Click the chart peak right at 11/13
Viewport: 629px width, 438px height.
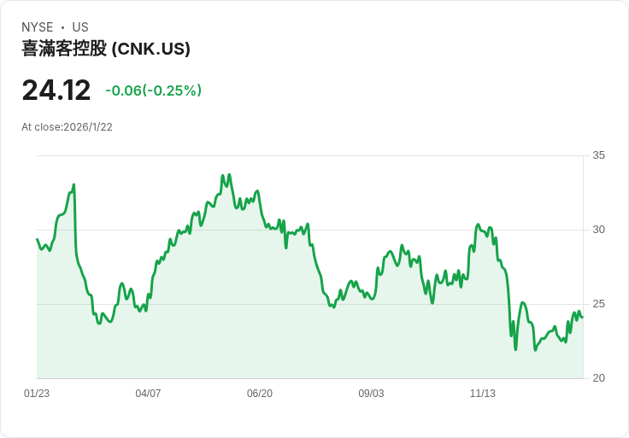click(x=478, y=225)
